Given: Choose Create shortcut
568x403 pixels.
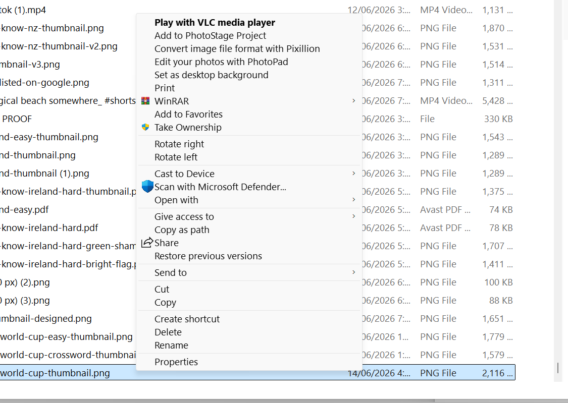Looking at the screenshot, I should click(187, 319).
